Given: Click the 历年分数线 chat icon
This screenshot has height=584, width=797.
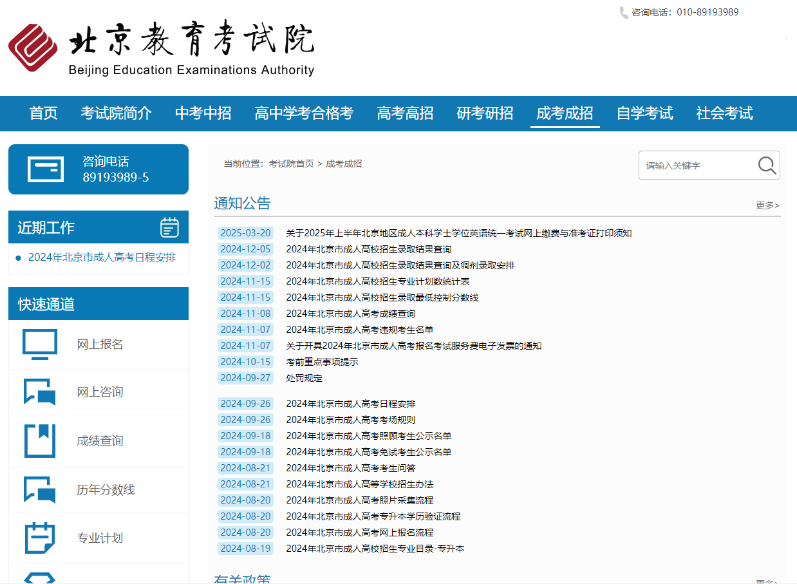Looking at the screenshot, I should (39, 489).
